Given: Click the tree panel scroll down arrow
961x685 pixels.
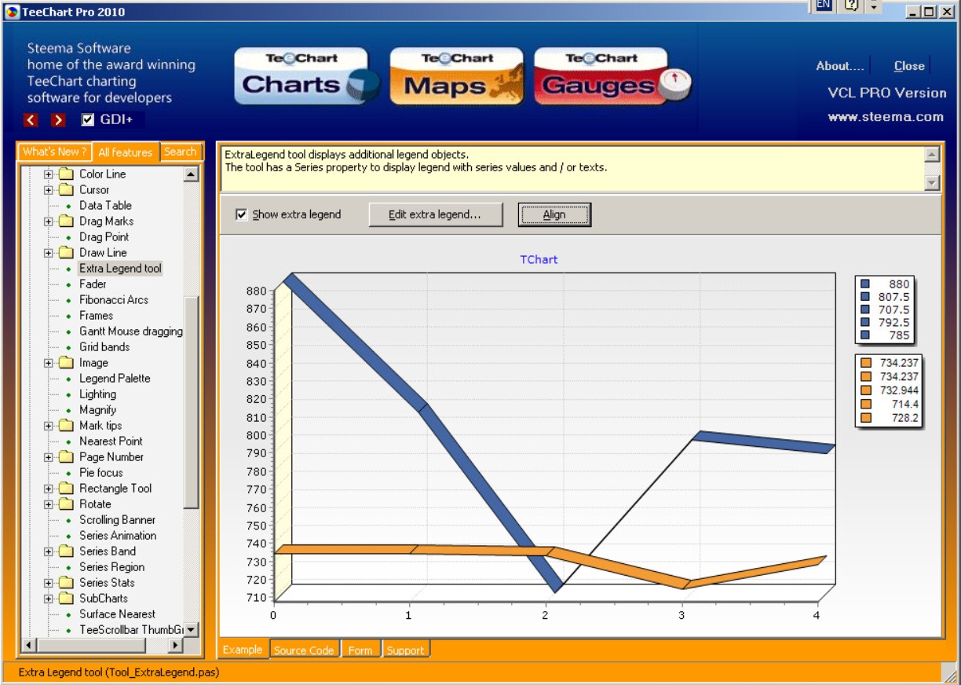Looking at the screenshot, I should click(192, 629).
